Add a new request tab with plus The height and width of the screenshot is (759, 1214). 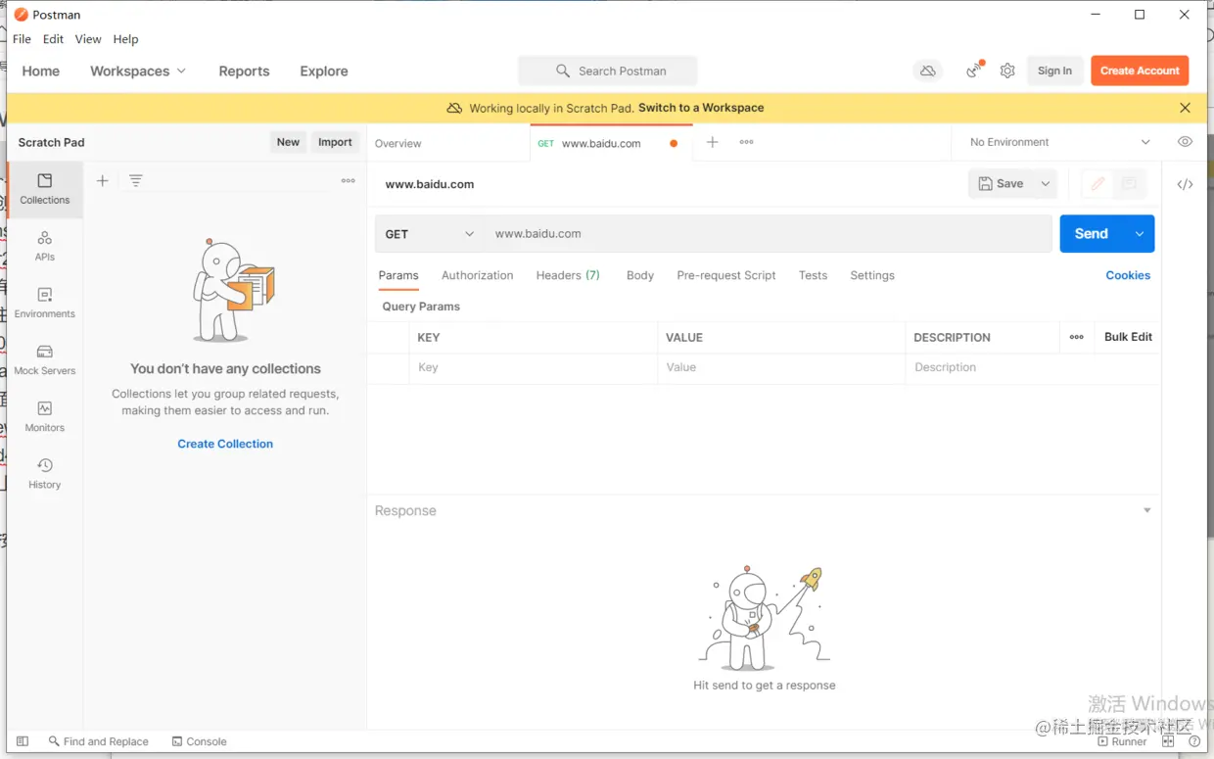[x=713, y=142]
